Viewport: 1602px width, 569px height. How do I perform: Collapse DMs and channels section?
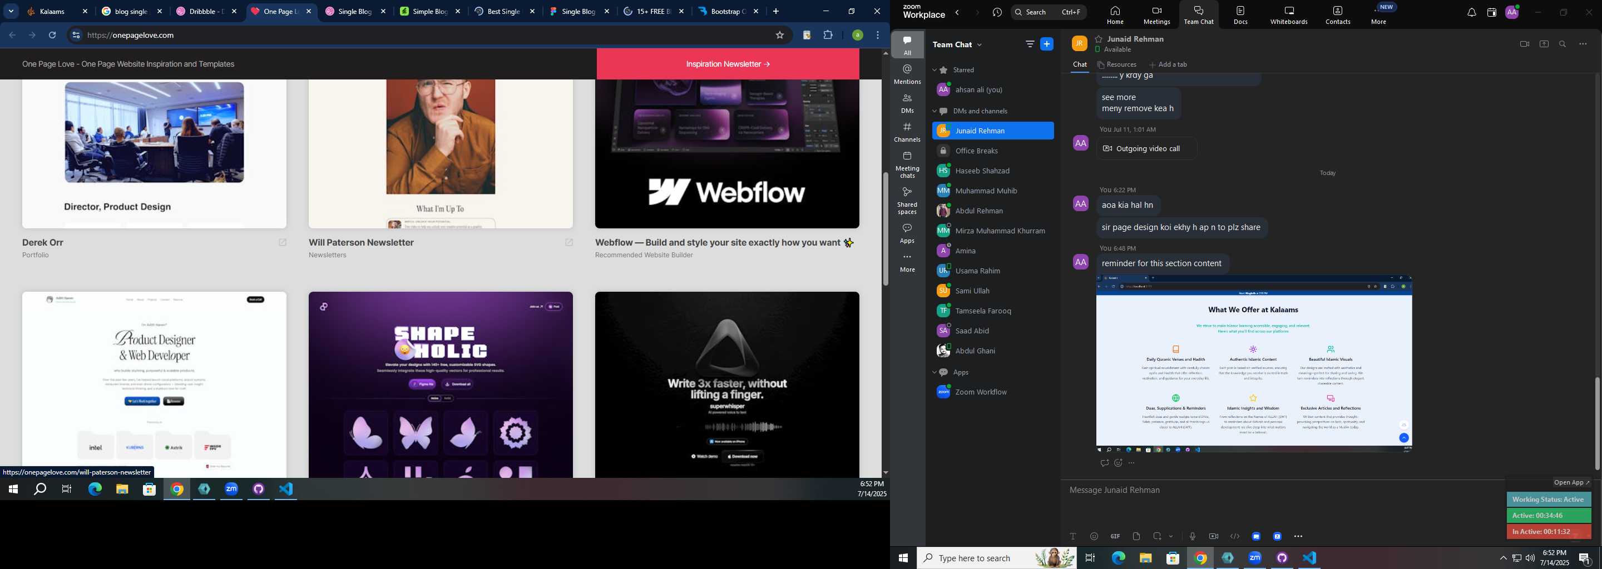click(x=934, y=111)
